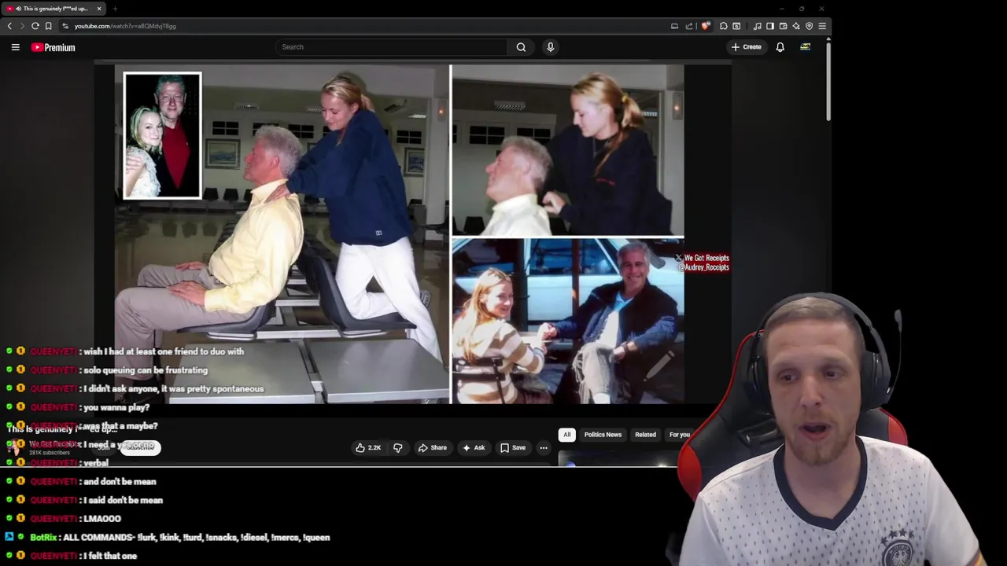This screenshot has width=1007, height=566.
Task: Like the video (2.2K)
Action: click(x=368, y=448)
